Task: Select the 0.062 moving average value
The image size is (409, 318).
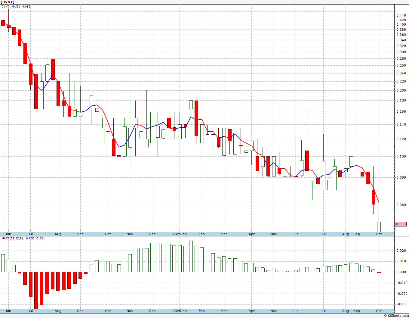Action: [26, 7]
